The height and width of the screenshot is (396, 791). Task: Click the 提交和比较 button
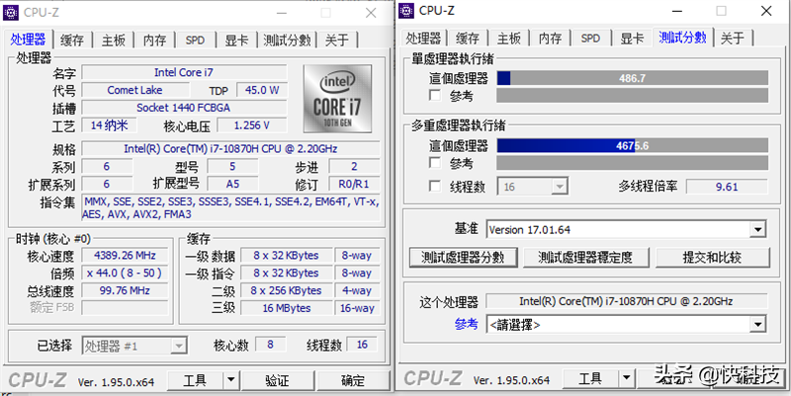point(712,257)
